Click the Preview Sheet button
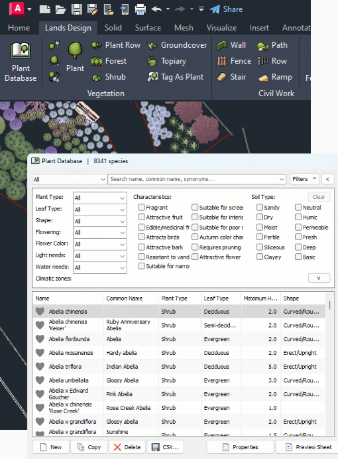 click(x=307, y=447)
